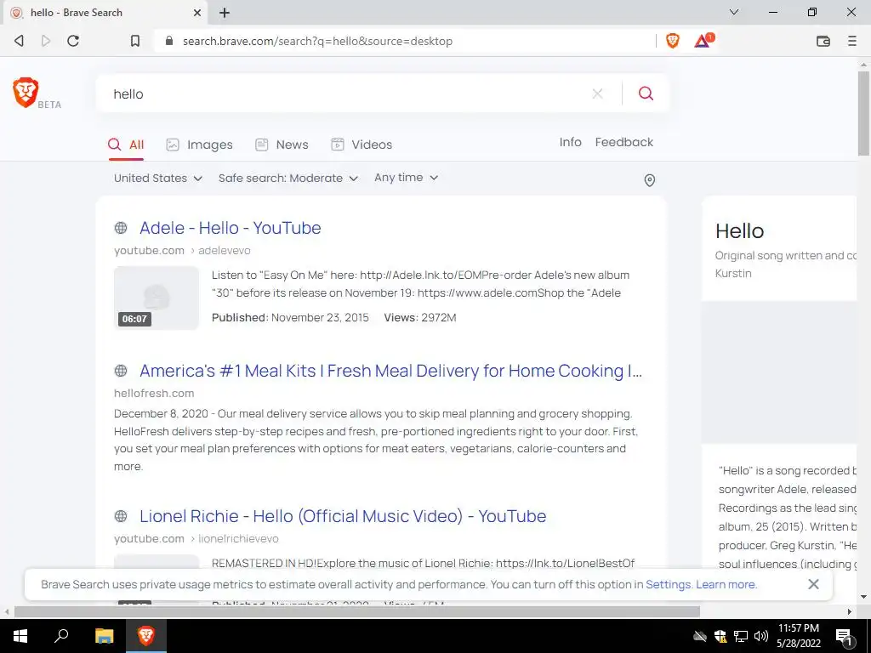The width and height of the screenshot is (871, 653).
Task: Expand Safe search: Moderate dropdown
Action: coord(287,179)
